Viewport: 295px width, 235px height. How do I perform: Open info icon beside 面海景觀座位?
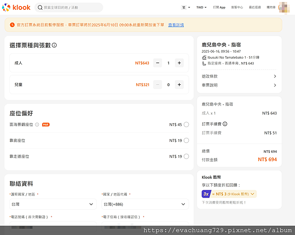[x=37, y=125]
